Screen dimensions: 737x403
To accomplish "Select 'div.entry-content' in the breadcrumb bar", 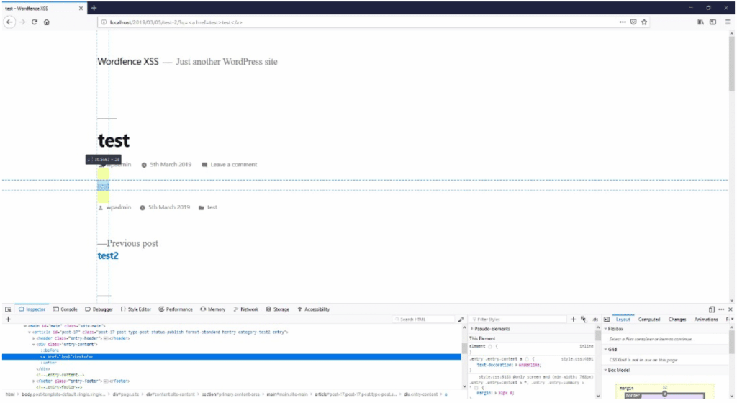I will tap(421, 394).
